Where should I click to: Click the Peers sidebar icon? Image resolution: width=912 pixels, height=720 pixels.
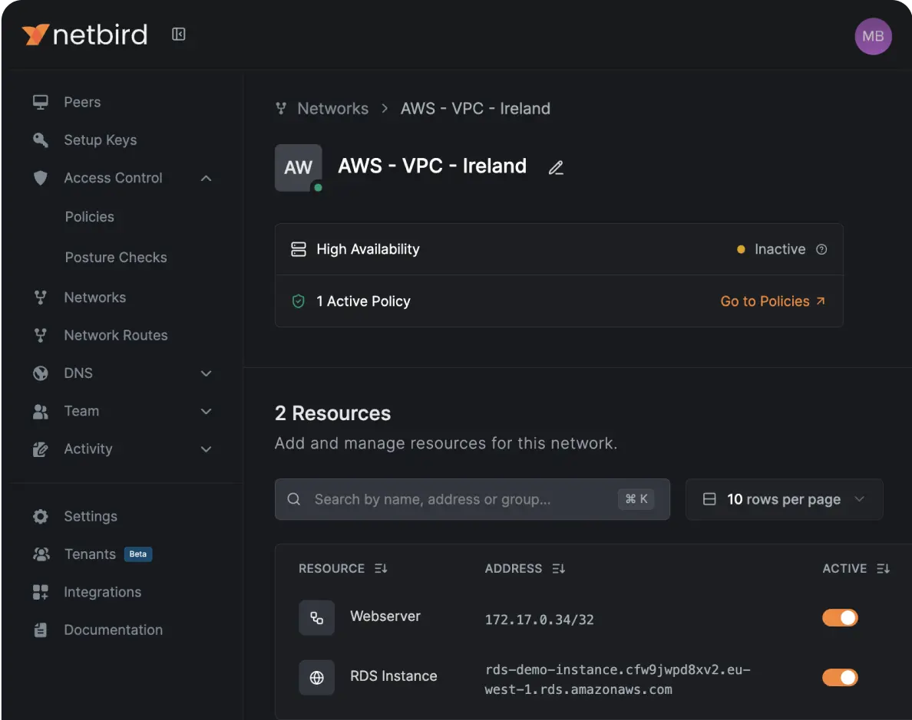40,101
